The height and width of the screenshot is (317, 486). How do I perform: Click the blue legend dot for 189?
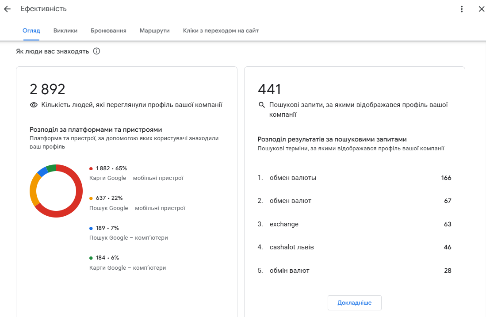pos(91,228)
